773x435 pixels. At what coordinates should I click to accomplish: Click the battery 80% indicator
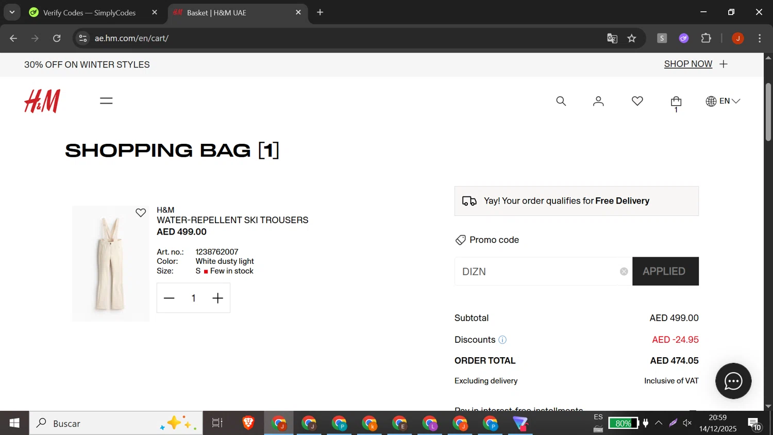623,423
